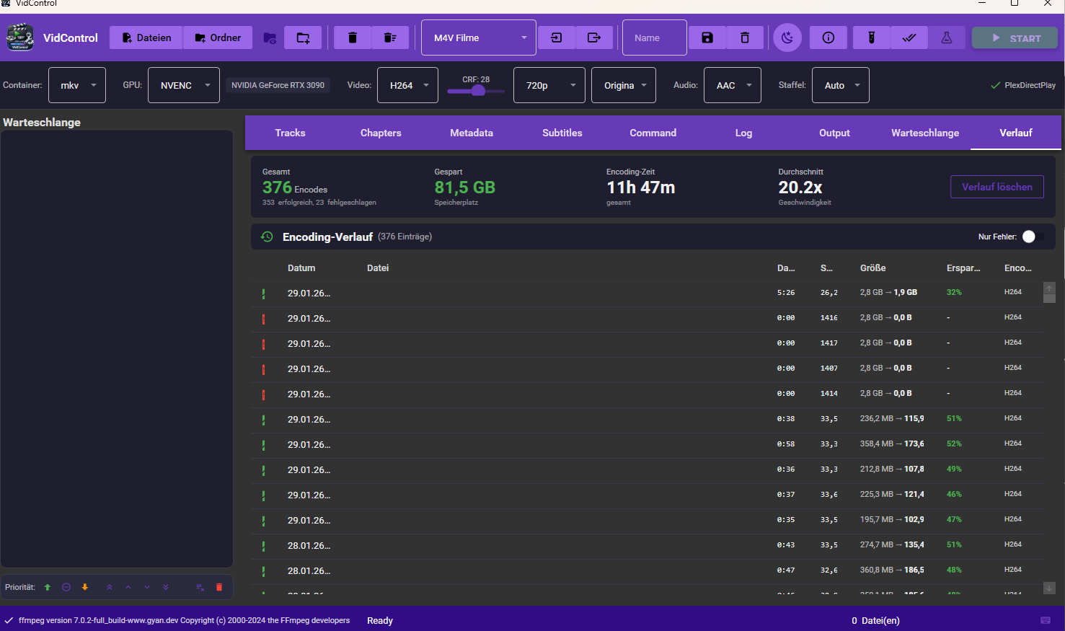Click the history row with duration 5:26
Image resolution: width=1065 pixels, height=631 pixels.
(x=648, y=294)
